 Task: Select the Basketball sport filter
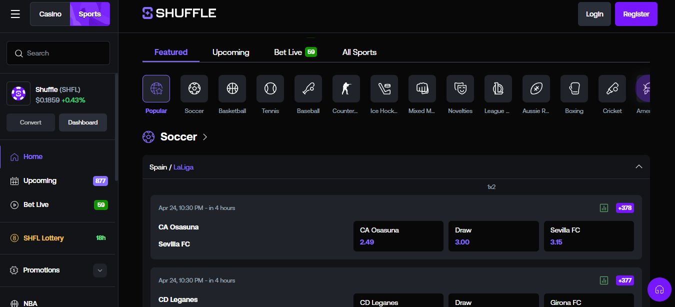click(232, 88)
